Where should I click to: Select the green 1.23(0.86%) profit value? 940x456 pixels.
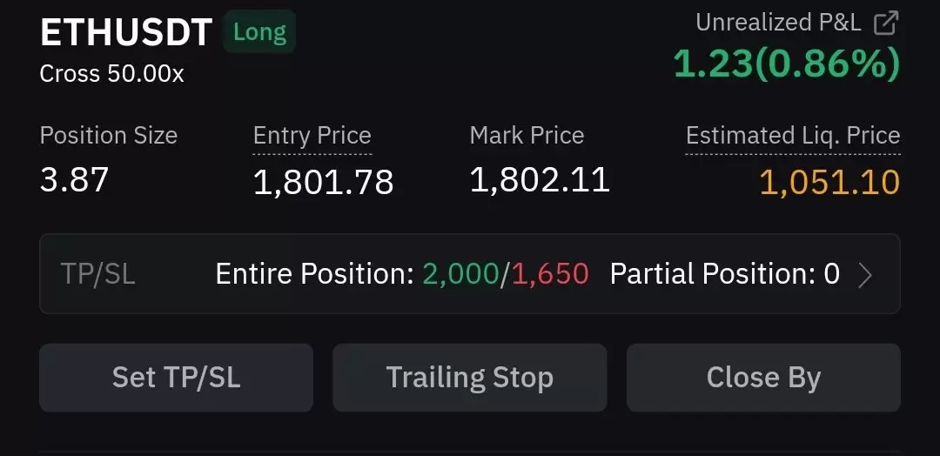click(x=787, y=64)
